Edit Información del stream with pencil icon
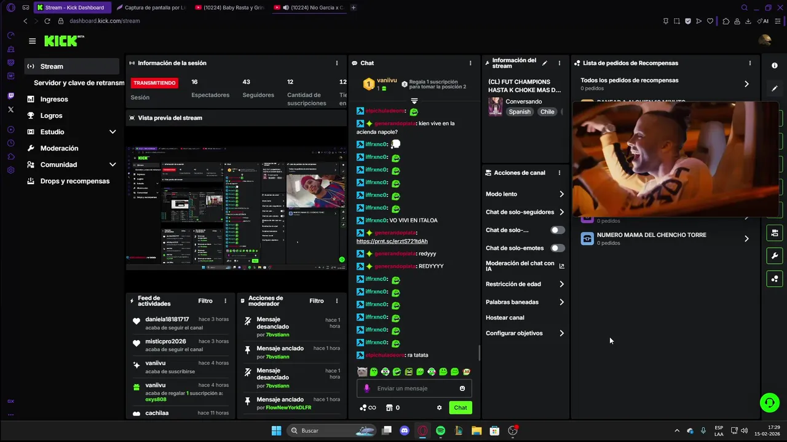The image size is (787, 442). (545, 63)
